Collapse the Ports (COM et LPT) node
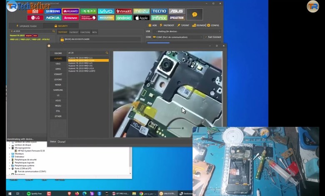This screenshot has height=196, width=325. (10, 168)
